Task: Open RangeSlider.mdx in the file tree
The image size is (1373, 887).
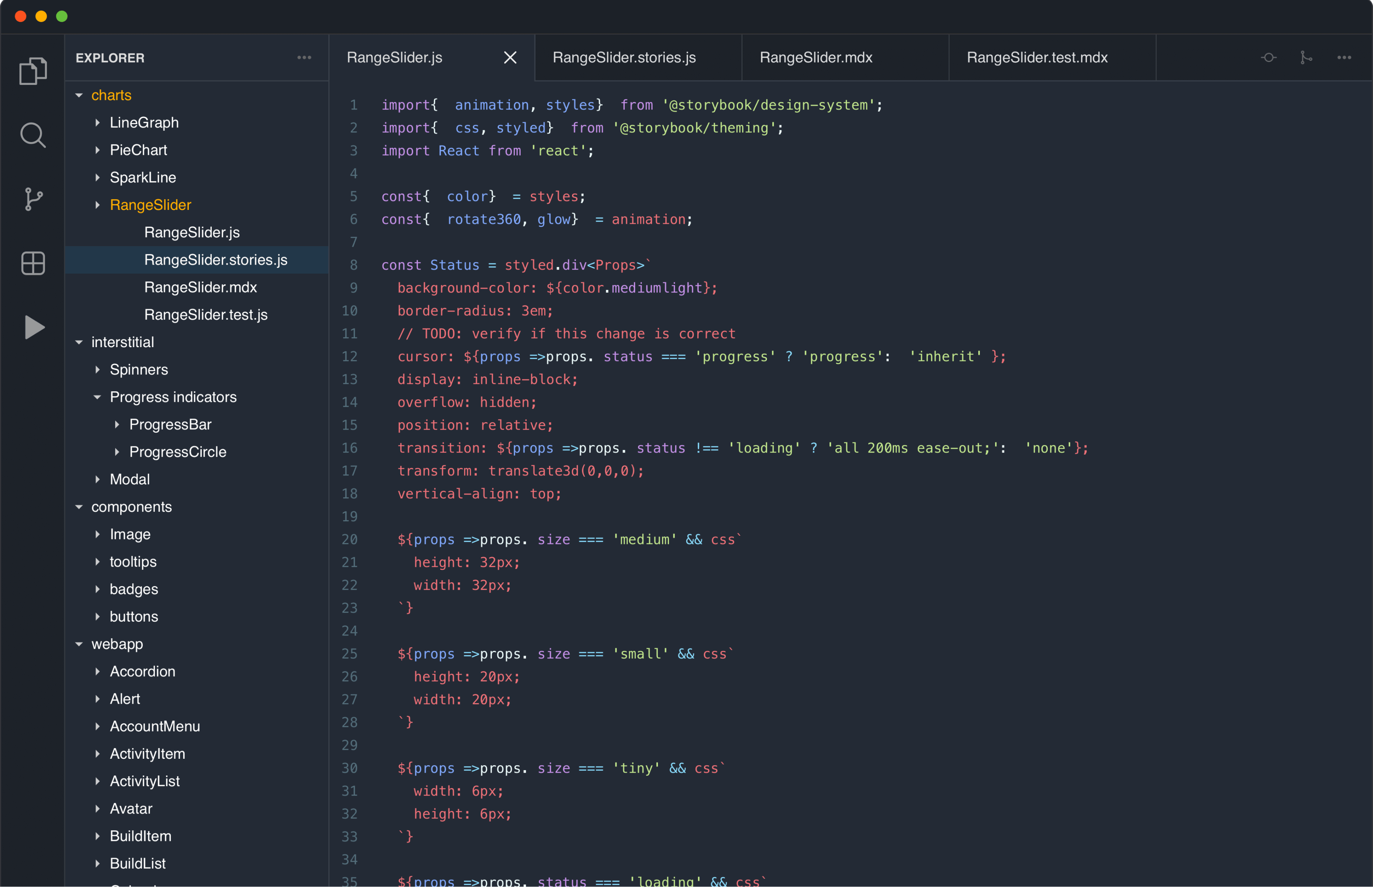Action: click(200, 287)
